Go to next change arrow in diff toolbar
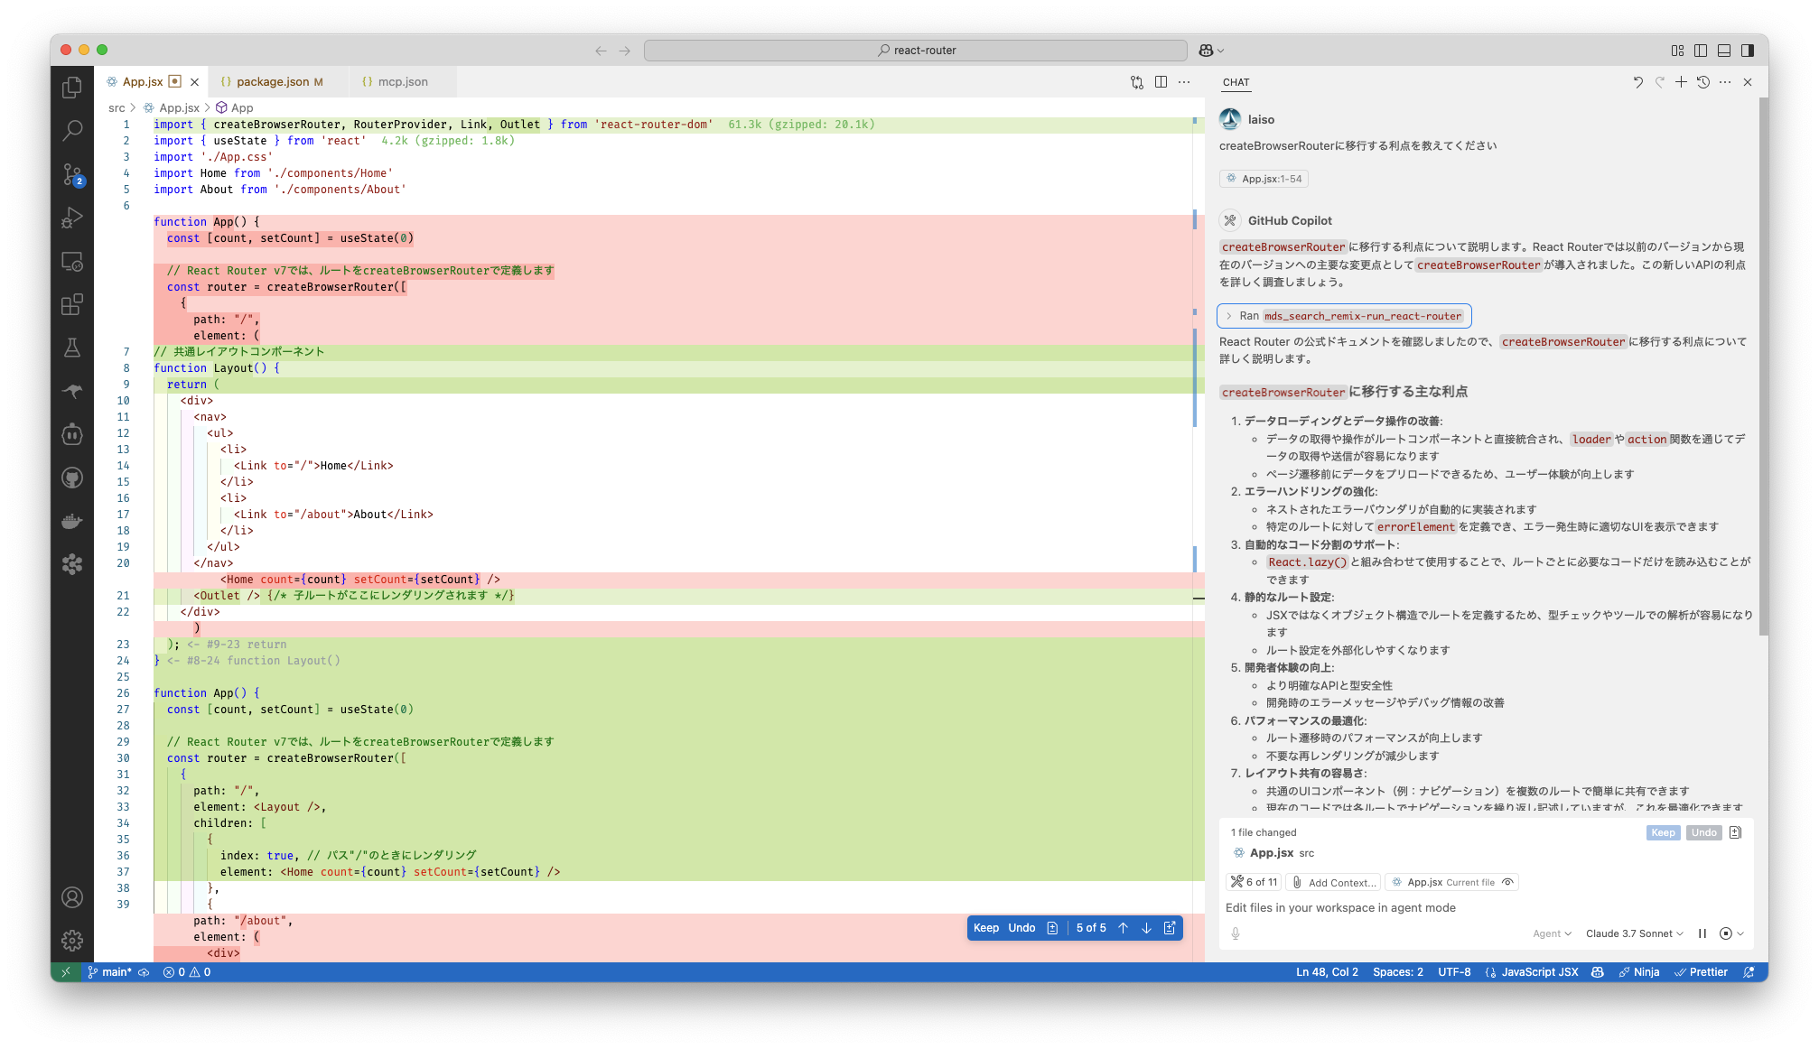Screen dimensions: 1819x1049 [x=1146, y=928]
